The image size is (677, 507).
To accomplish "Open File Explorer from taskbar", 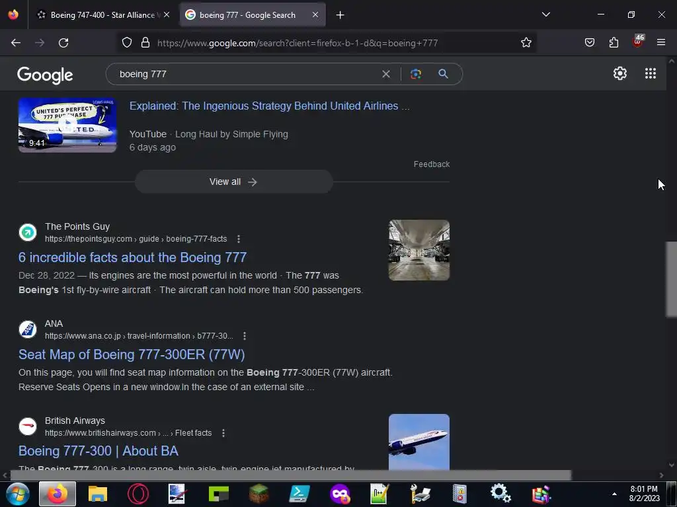I will pyautogui.click(x=98, y=494).
